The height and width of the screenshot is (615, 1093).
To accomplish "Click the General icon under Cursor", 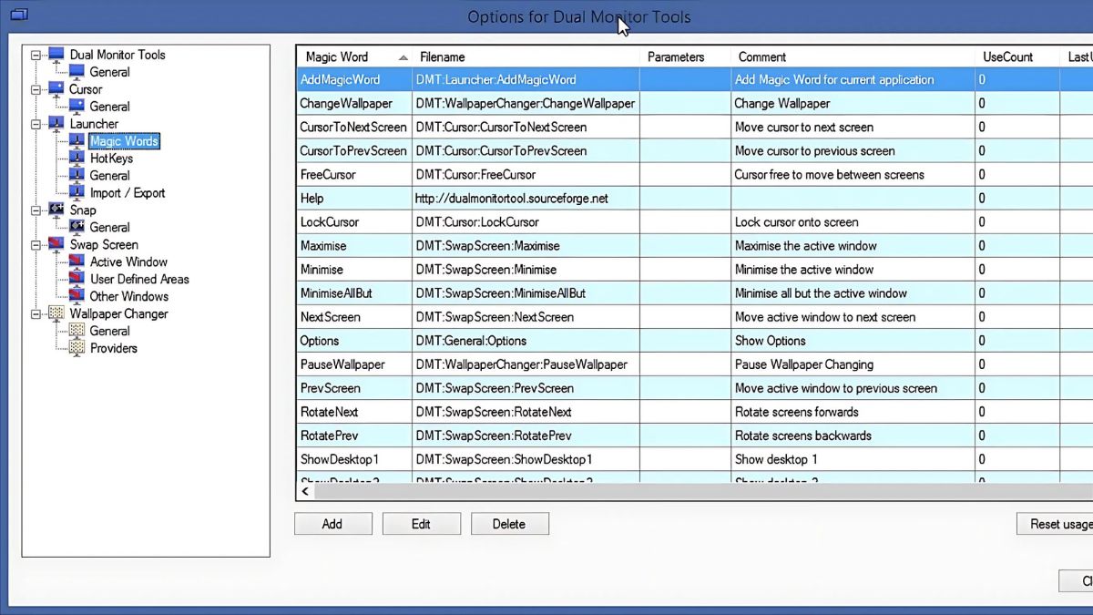I will pos(77,107).
